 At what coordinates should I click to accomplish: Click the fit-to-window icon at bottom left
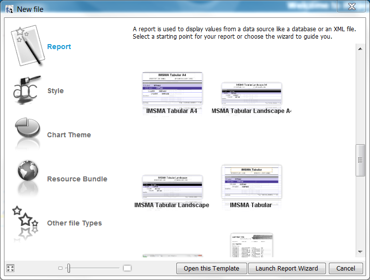click(x=10, y=268)
